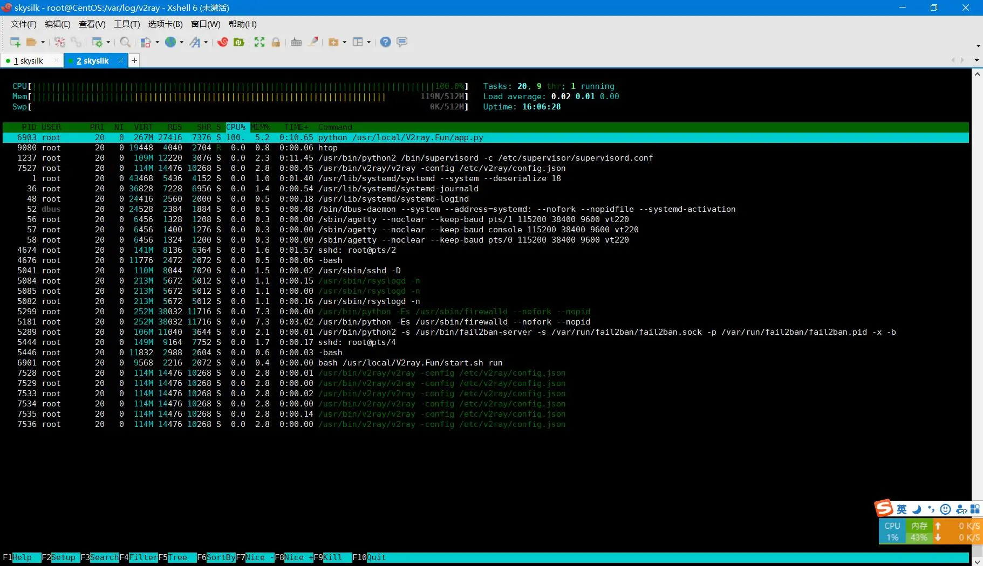The height and width of the screenshot is (566, 983).
Task: Sort by the CPU% column header
Action: [x=236, y=127]
